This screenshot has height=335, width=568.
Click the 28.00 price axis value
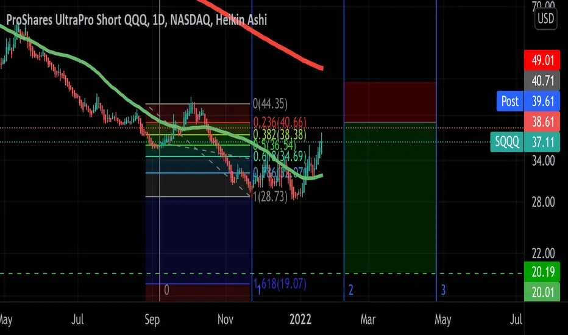coord(543,202)
